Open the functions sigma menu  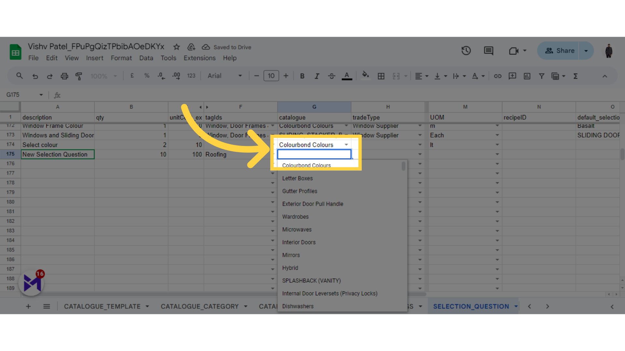(x=576, y=76)
